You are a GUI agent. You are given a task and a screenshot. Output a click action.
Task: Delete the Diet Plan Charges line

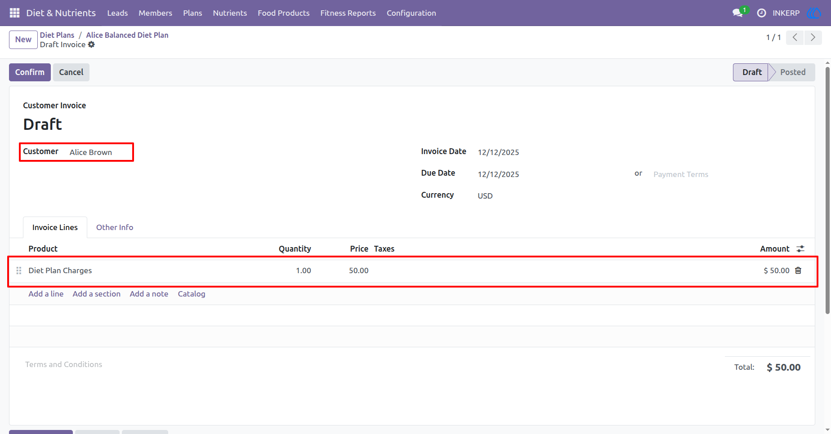798,270
